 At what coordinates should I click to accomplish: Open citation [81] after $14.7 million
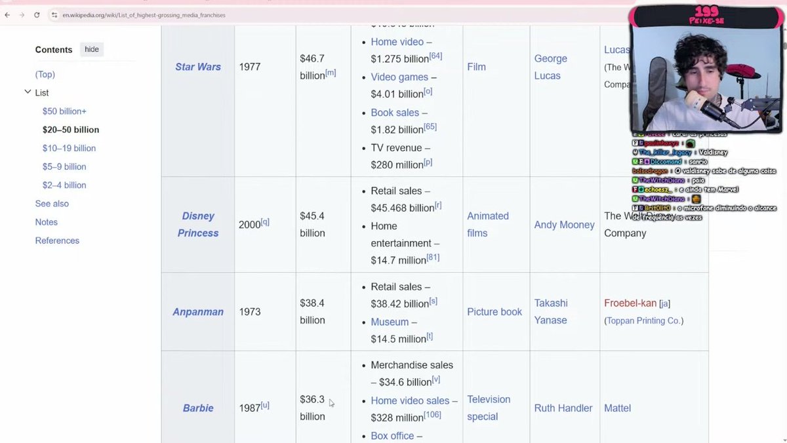tap(433, 258)
